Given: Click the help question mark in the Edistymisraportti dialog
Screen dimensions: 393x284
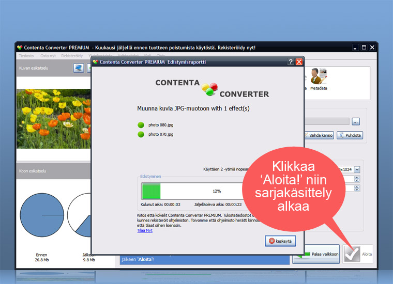Looking at the screenshot, I should point(290,62).
